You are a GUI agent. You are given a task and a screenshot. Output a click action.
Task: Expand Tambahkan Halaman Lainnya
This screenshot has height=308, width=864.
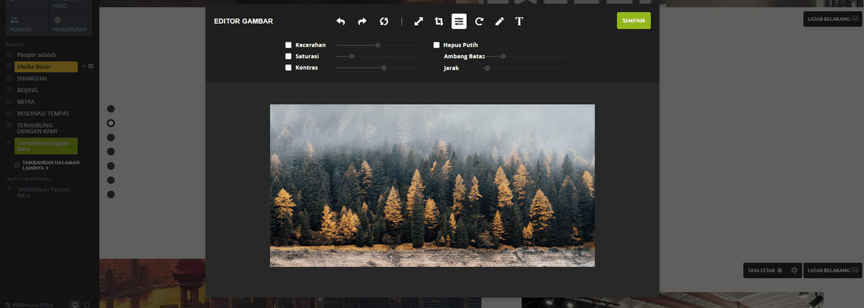[50, 165]
